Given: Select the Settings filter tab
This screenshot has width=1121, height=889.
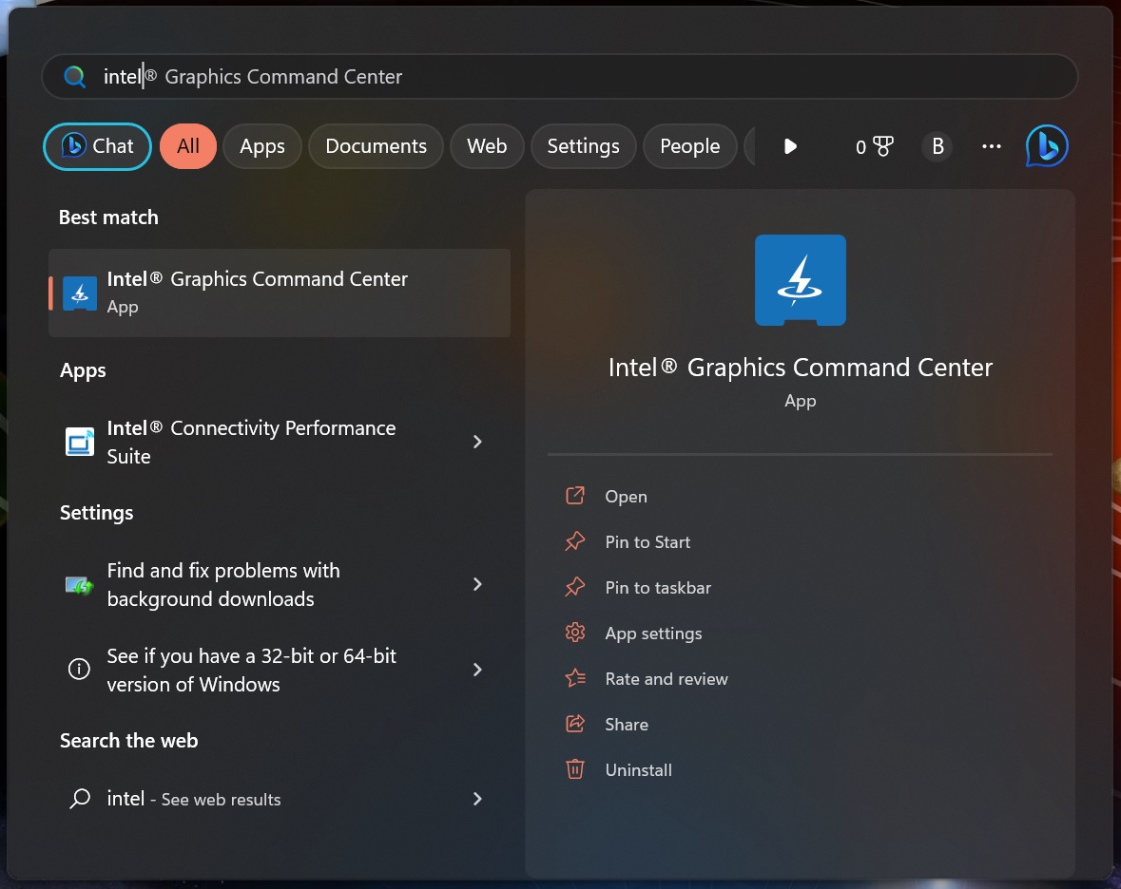Looking at the screenshot, I should point(583,146).
